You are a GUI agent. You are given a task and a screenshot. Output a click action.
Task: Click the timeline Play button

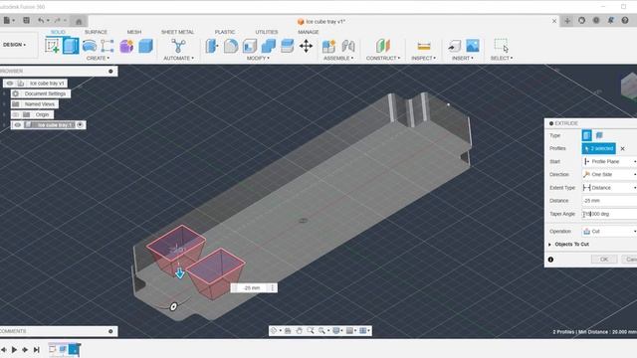14,349
